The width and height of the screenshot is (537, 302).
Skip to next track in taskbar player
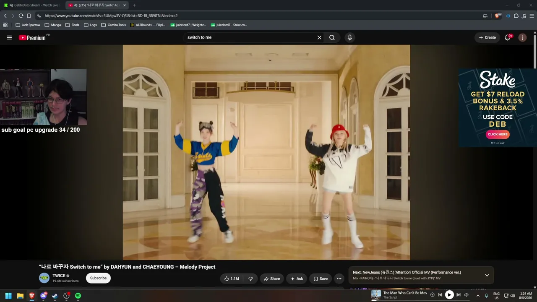[458, 295]
